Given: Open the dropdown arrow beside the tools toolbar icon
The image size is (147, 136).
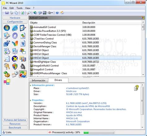Looking at the screenshot, I should pos(52,13).
